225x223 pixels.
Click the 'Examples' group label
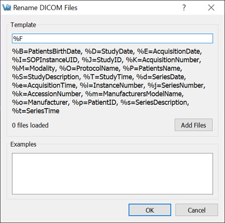coord(23,144)
